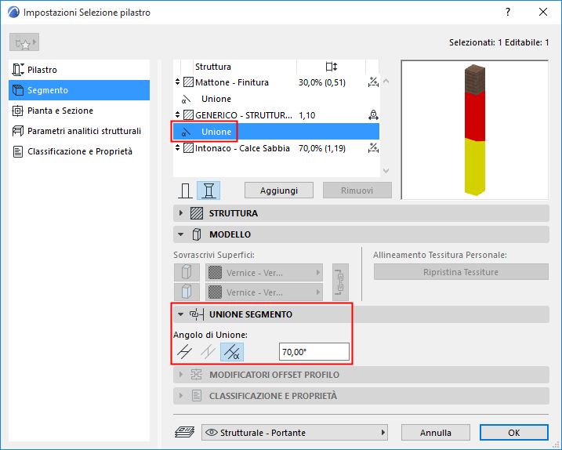Expand CLASSIFICAZIONE E PROPRIETÀ panel
The height and width of the screenshot is (450, 562).
[x=181, y=396]
